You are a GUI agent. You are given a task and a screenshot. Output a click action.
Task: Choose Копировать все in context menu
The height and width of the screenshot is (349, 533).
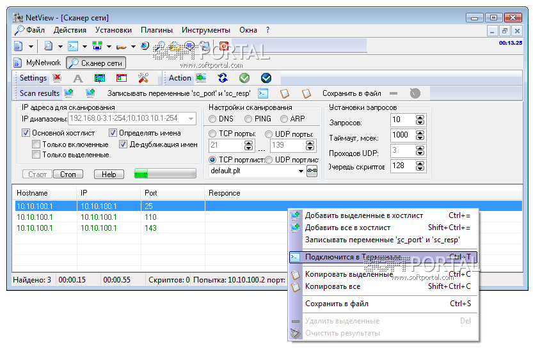coord(383,286)
